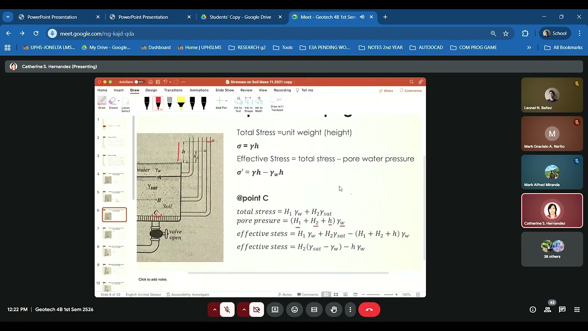Click Ink to Text
The height and width of the screenshot is (331, 588).
(238, 104)
